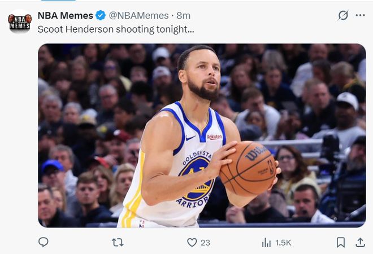Click the 8m post timestamp

pos(184,15)
